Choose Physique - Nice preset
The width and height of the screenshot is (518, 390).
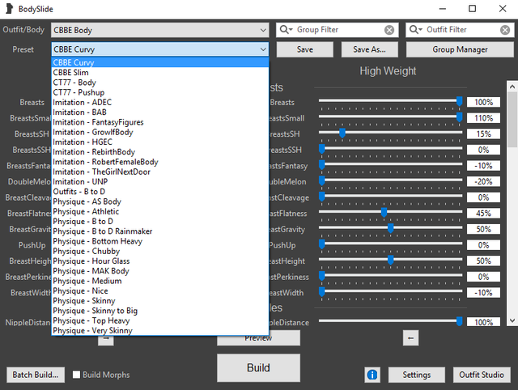click(160, 290)
